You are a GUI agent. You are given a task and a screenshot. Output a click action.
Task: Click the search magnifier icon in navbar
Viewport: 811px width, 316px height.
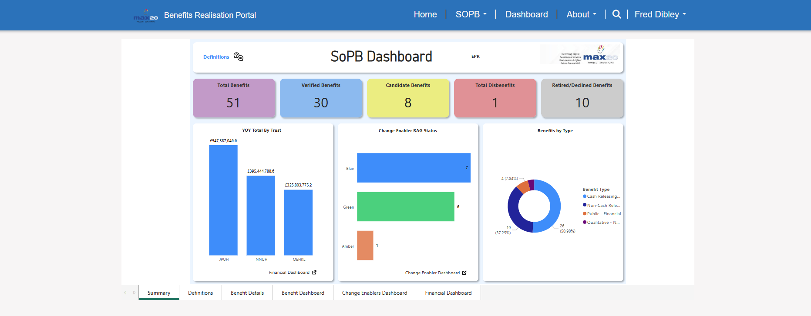pos(616,14)
